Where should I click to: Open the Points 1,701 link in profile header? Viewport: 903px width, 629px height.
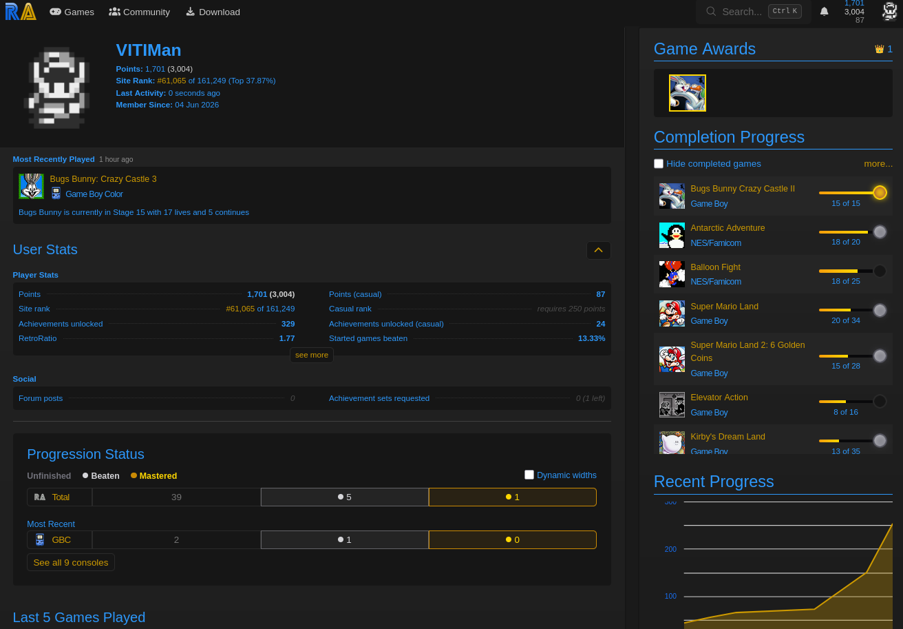coord(155,69)
